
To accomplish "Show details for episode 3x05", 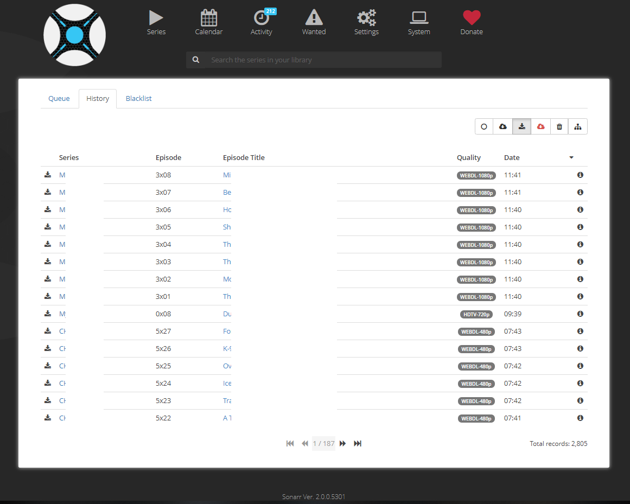I will (580, 227).
